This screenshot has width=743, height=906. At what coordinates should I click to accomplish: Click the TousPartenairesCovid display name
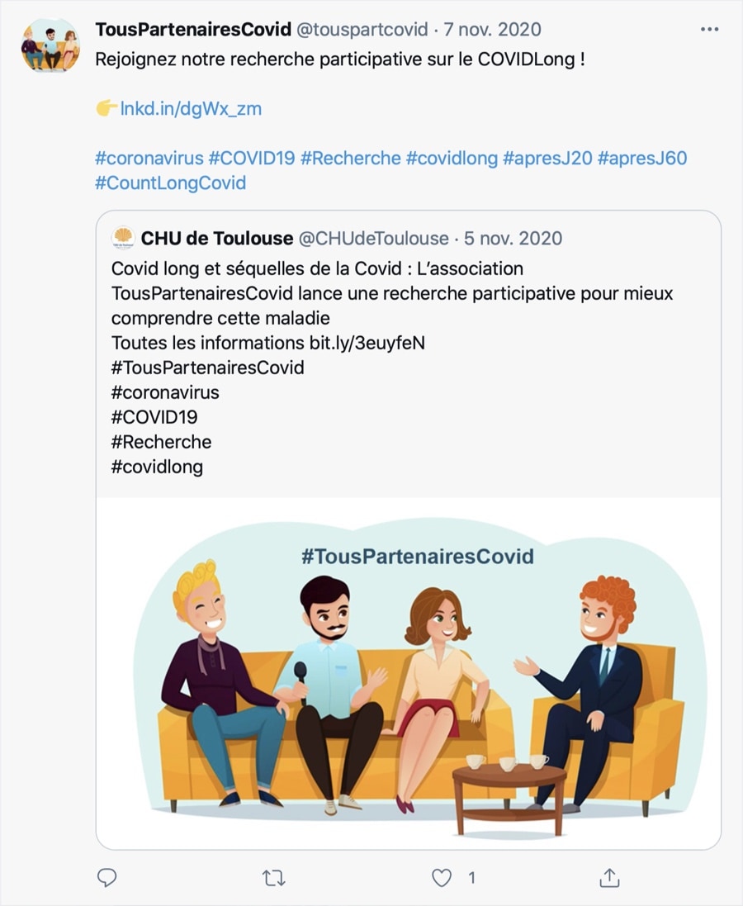coord(193,30)
